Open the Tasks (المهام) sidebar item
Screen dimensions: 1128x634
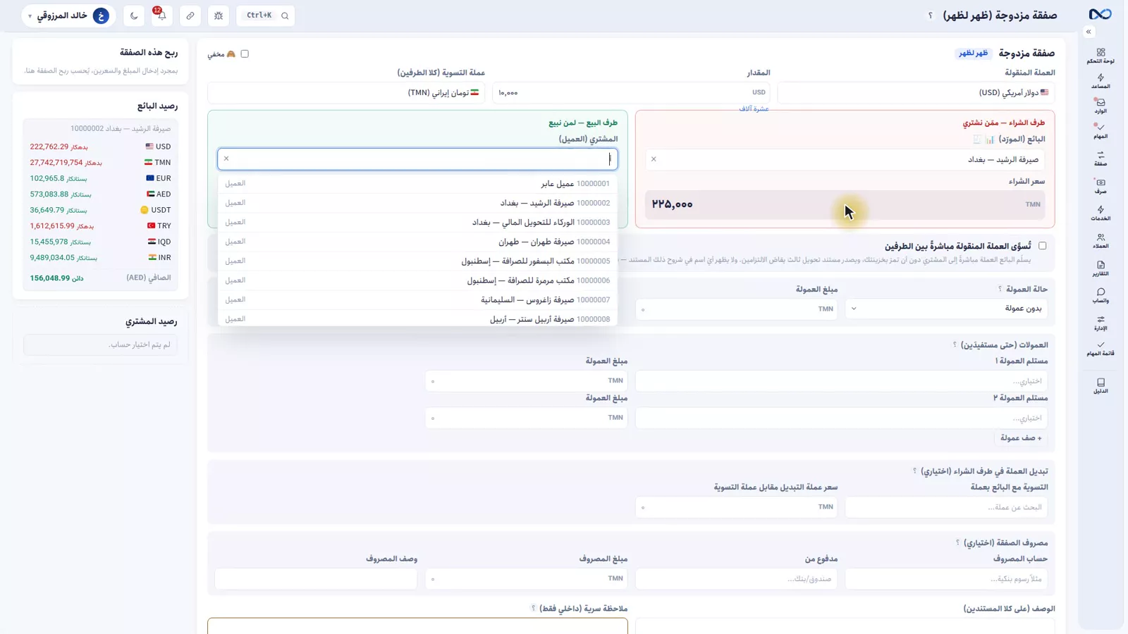click(x=1101, y=132)
